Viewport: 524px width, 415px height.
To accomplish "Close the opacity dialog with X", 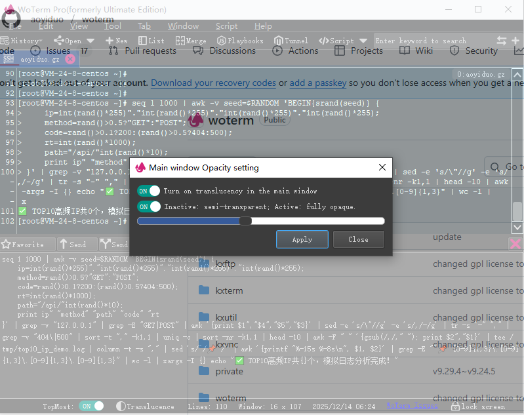I will [x=382, y=167].
